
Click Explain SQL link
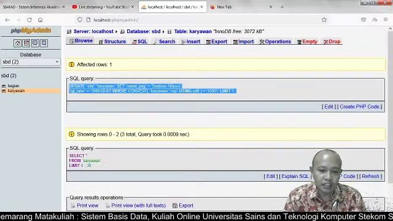pos(295,176)
